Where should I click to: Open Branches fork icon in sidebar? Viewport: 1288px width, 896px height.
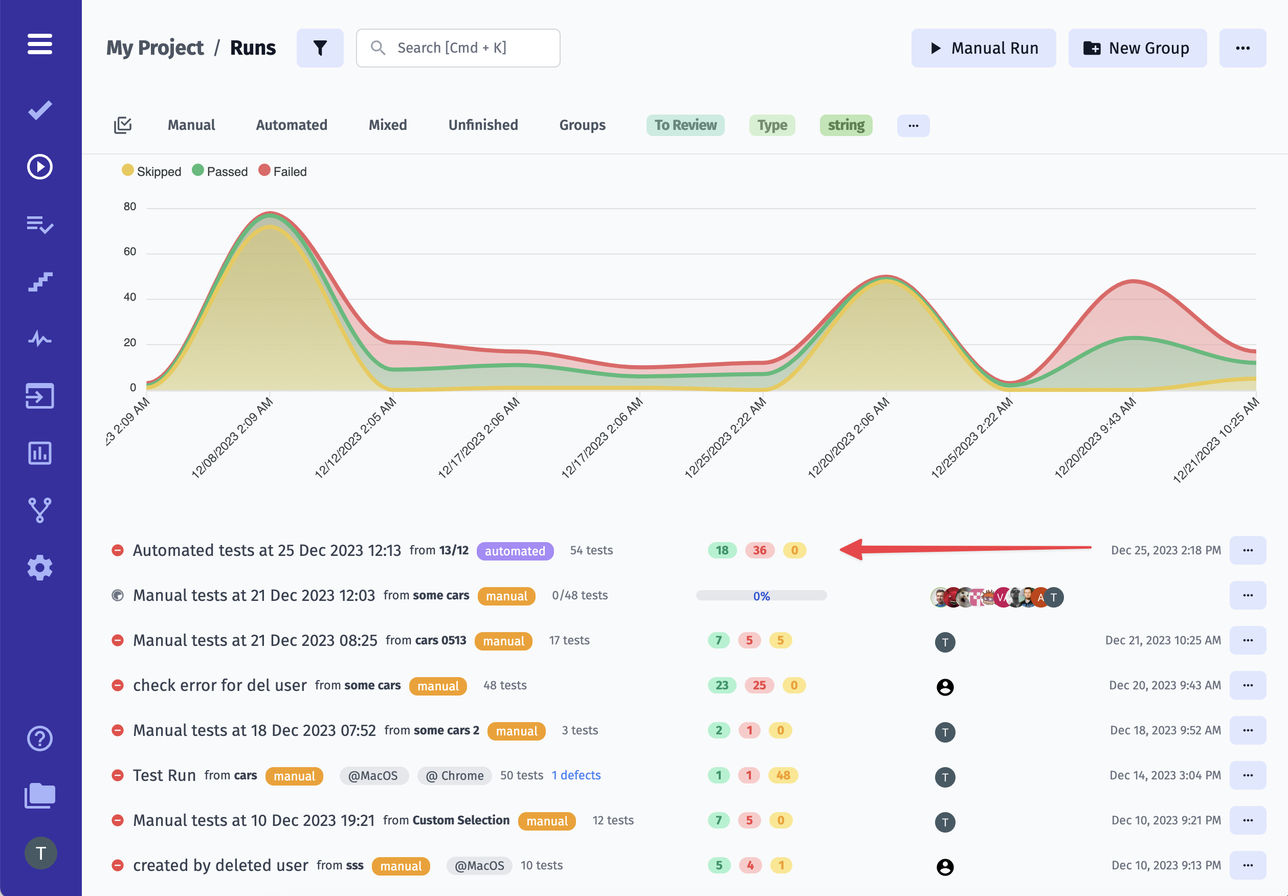click(40, 510)
